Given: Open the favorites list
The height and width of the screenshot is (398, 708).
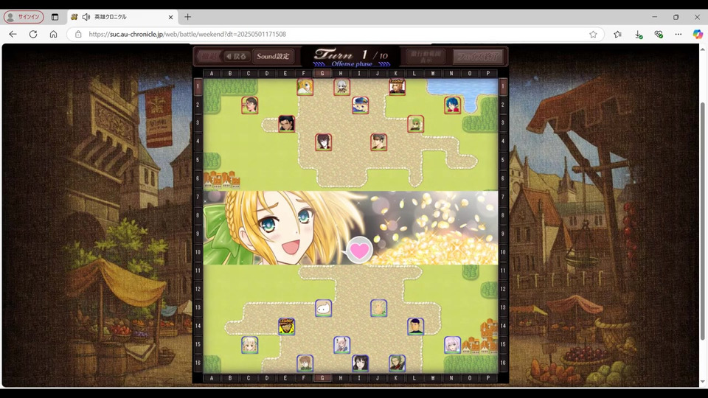Looking at the screenshot, I should pos(618,35).
